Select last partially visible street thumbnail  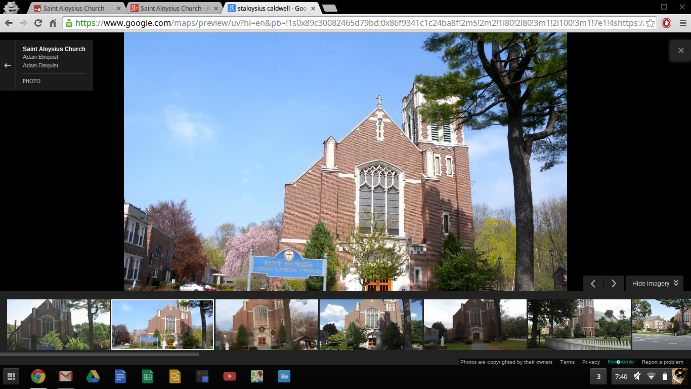click(662, 324)
